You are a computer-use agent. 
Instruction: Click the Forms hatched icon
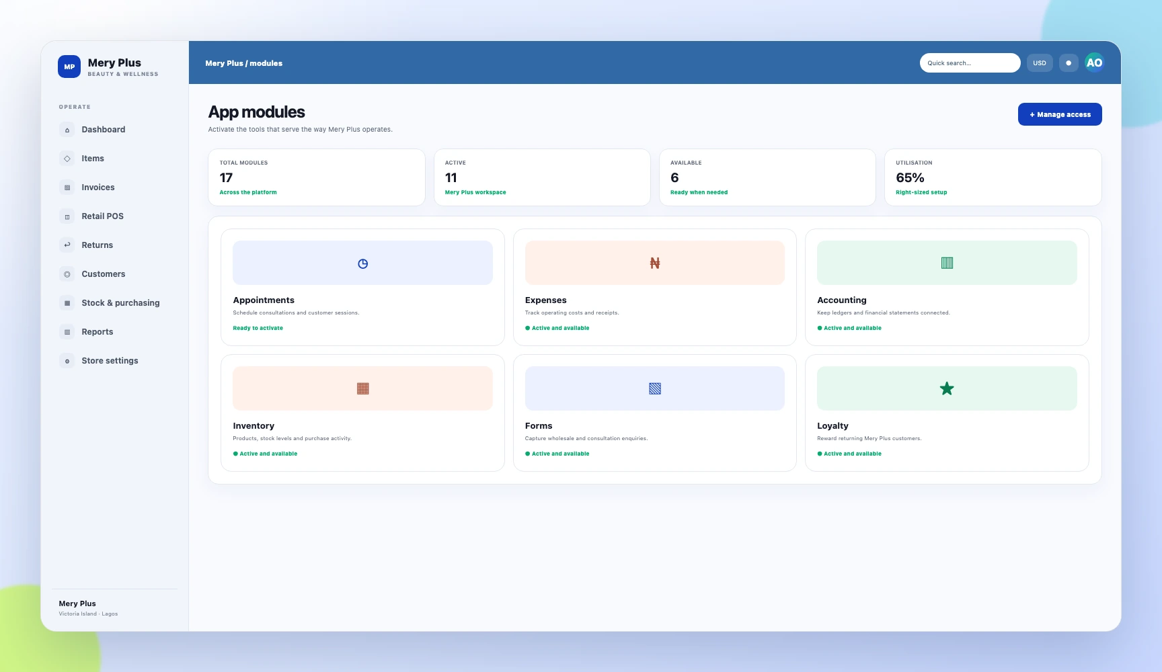[x=655, y=388]
